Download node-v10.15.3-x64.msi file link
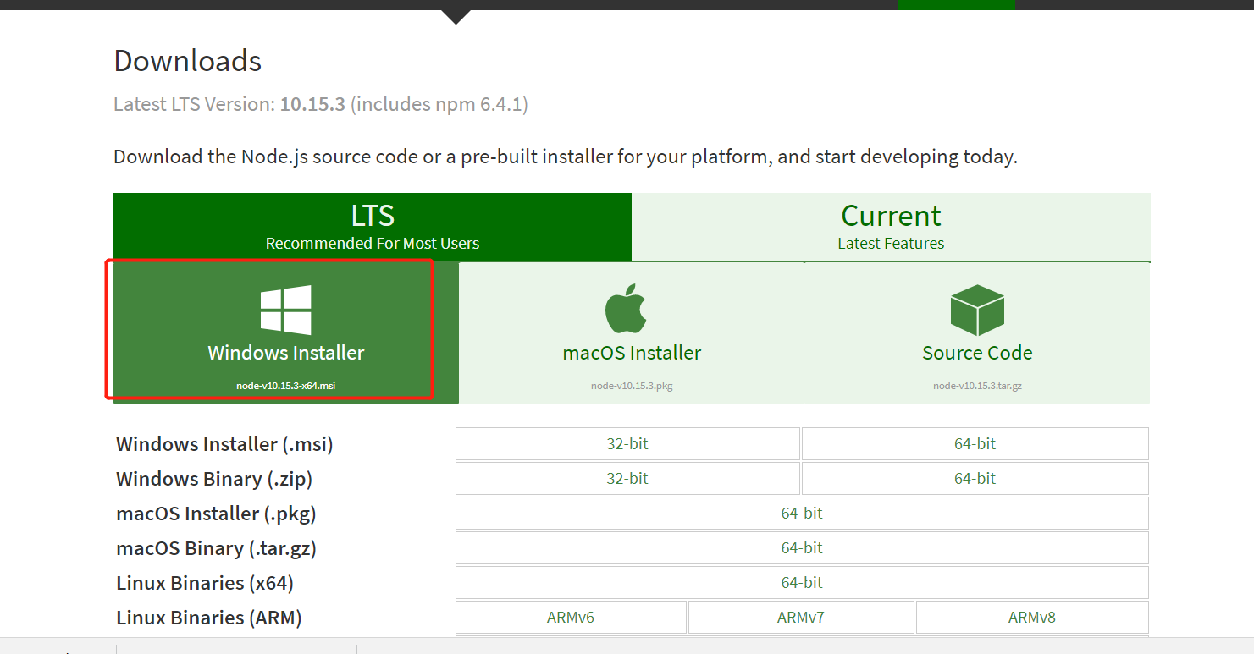The width and height of the screenshot is (1254, 654). [x=286, y=386]
